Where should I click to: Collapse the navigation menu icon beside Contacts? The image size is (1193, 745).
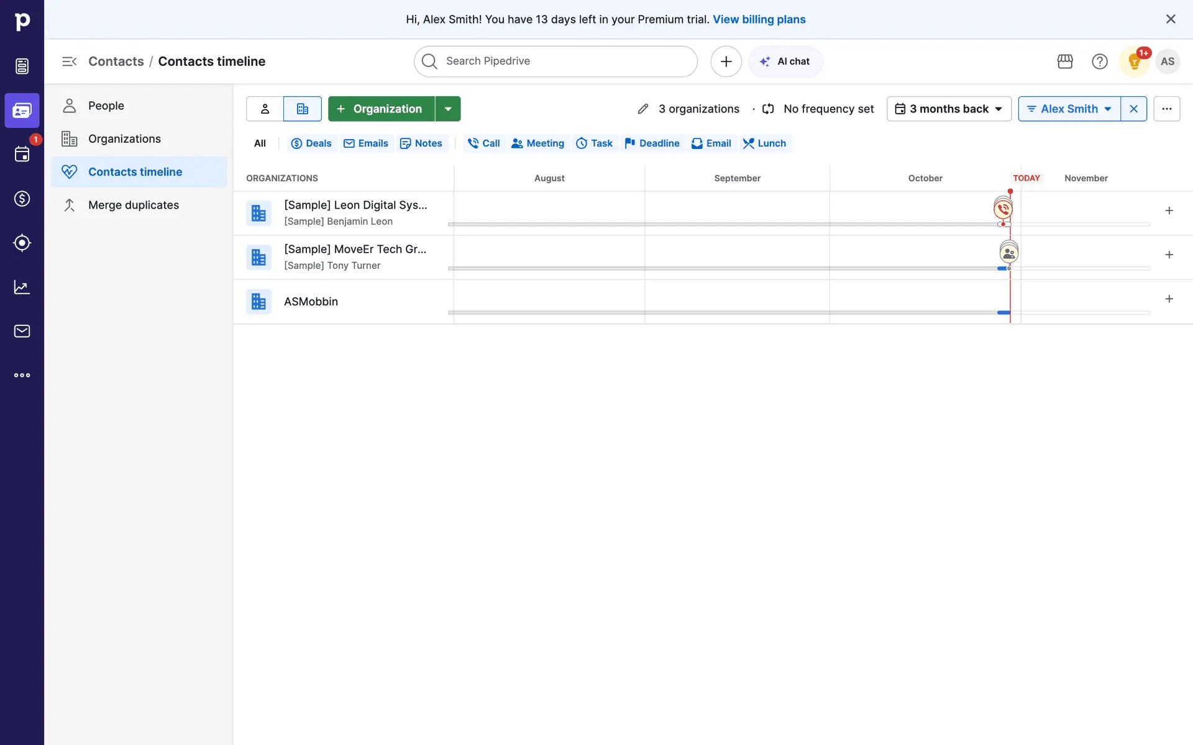69,61
